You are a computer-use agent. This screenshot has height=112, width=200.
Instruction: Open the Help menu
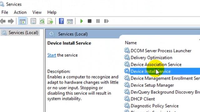(52, 12)
